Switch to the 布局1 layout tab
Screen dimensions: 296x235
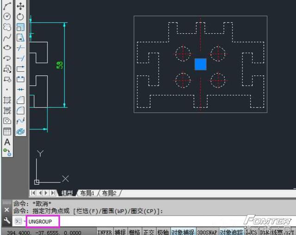(x=87, y=193)
